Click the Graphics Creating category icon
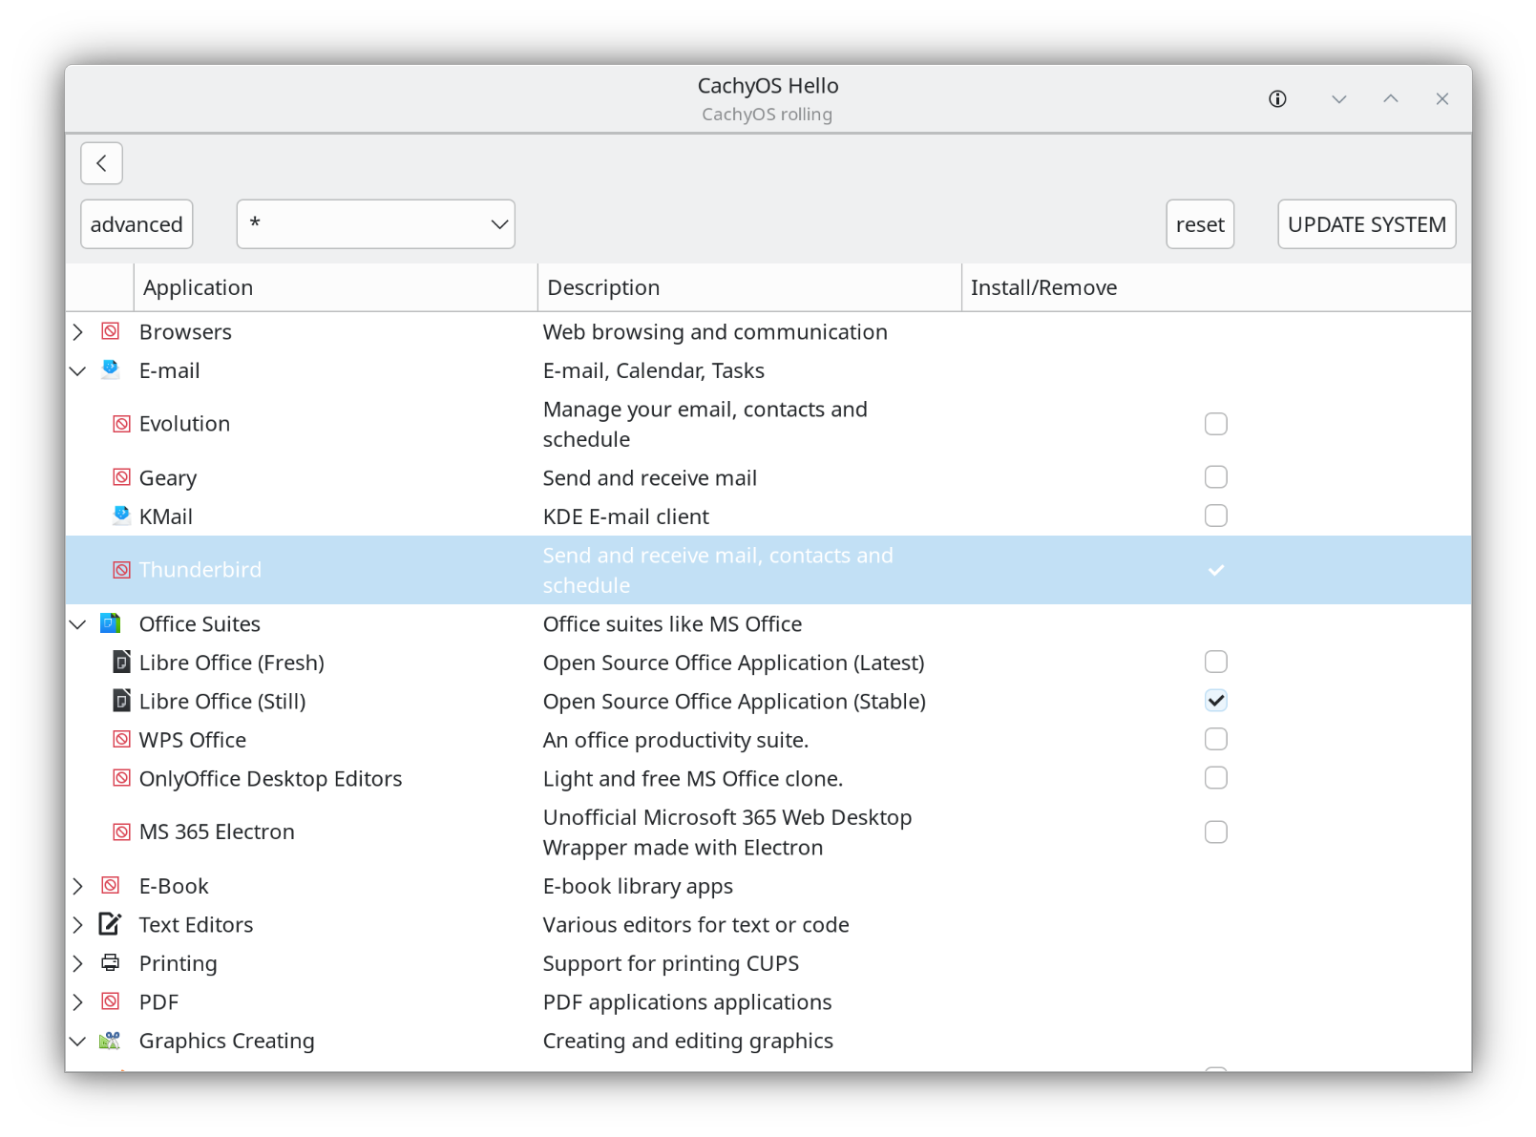This screenshot has height=1137, width=1536. pyautogui.click(x=111, y=1041)
